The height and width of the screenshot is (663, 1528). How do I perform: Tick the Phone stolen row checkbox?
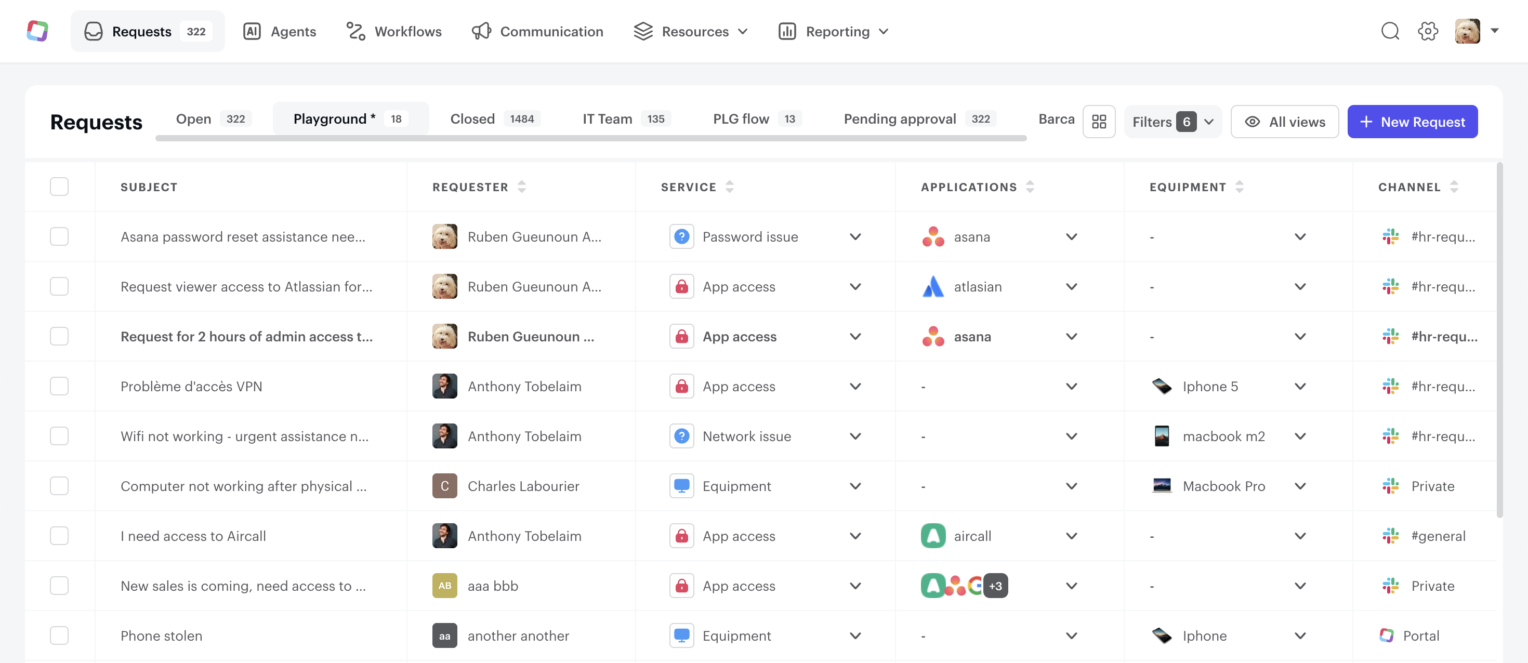(x=59, y=635)
